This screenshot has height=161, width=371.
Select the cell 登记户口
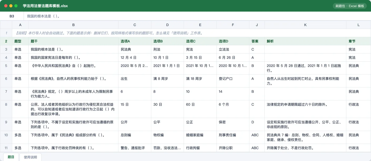(233, 81)
